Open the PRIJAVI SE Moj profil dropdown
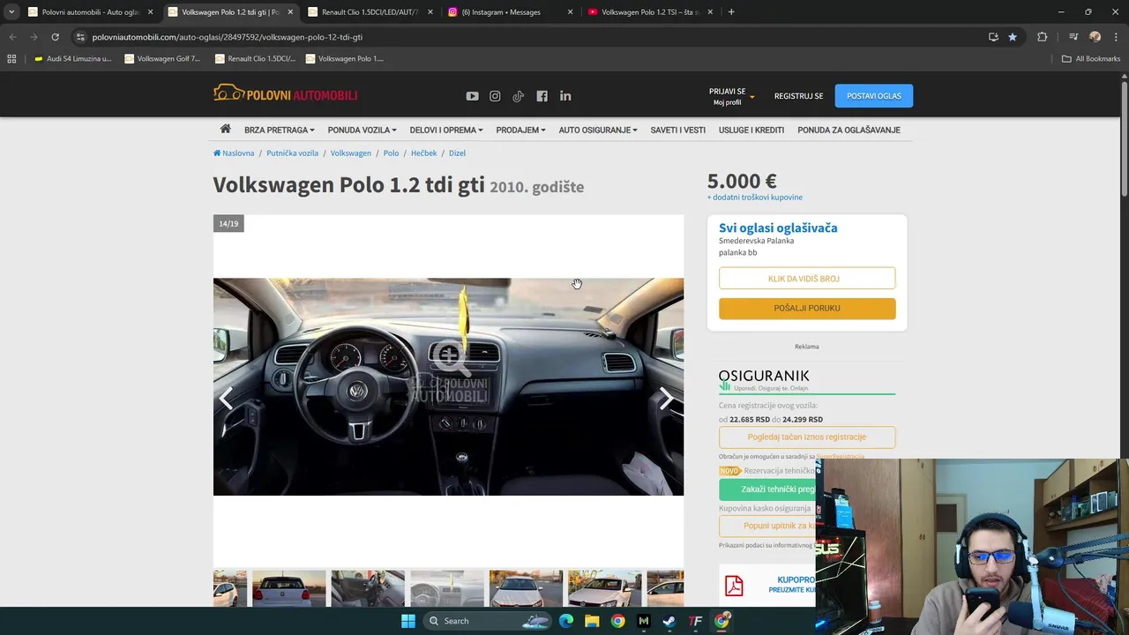The height and width of the screenshot is (635, 1129). point(731,96)
